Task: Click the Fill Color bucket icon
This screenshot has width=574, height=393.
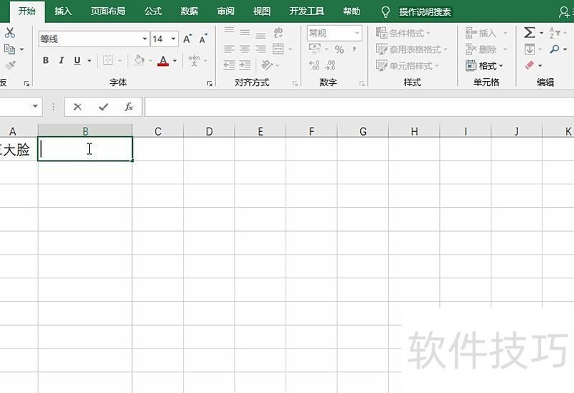Action: pyautogui.click(x=139, y=60)
